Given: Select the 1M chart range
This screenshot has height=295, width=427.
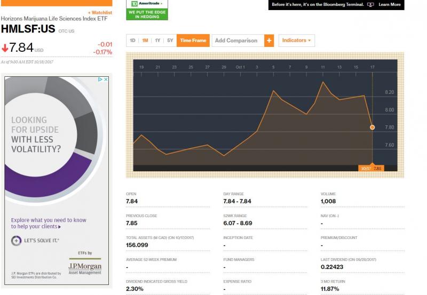Looking at the screenshot, I should tap(145, 41).
